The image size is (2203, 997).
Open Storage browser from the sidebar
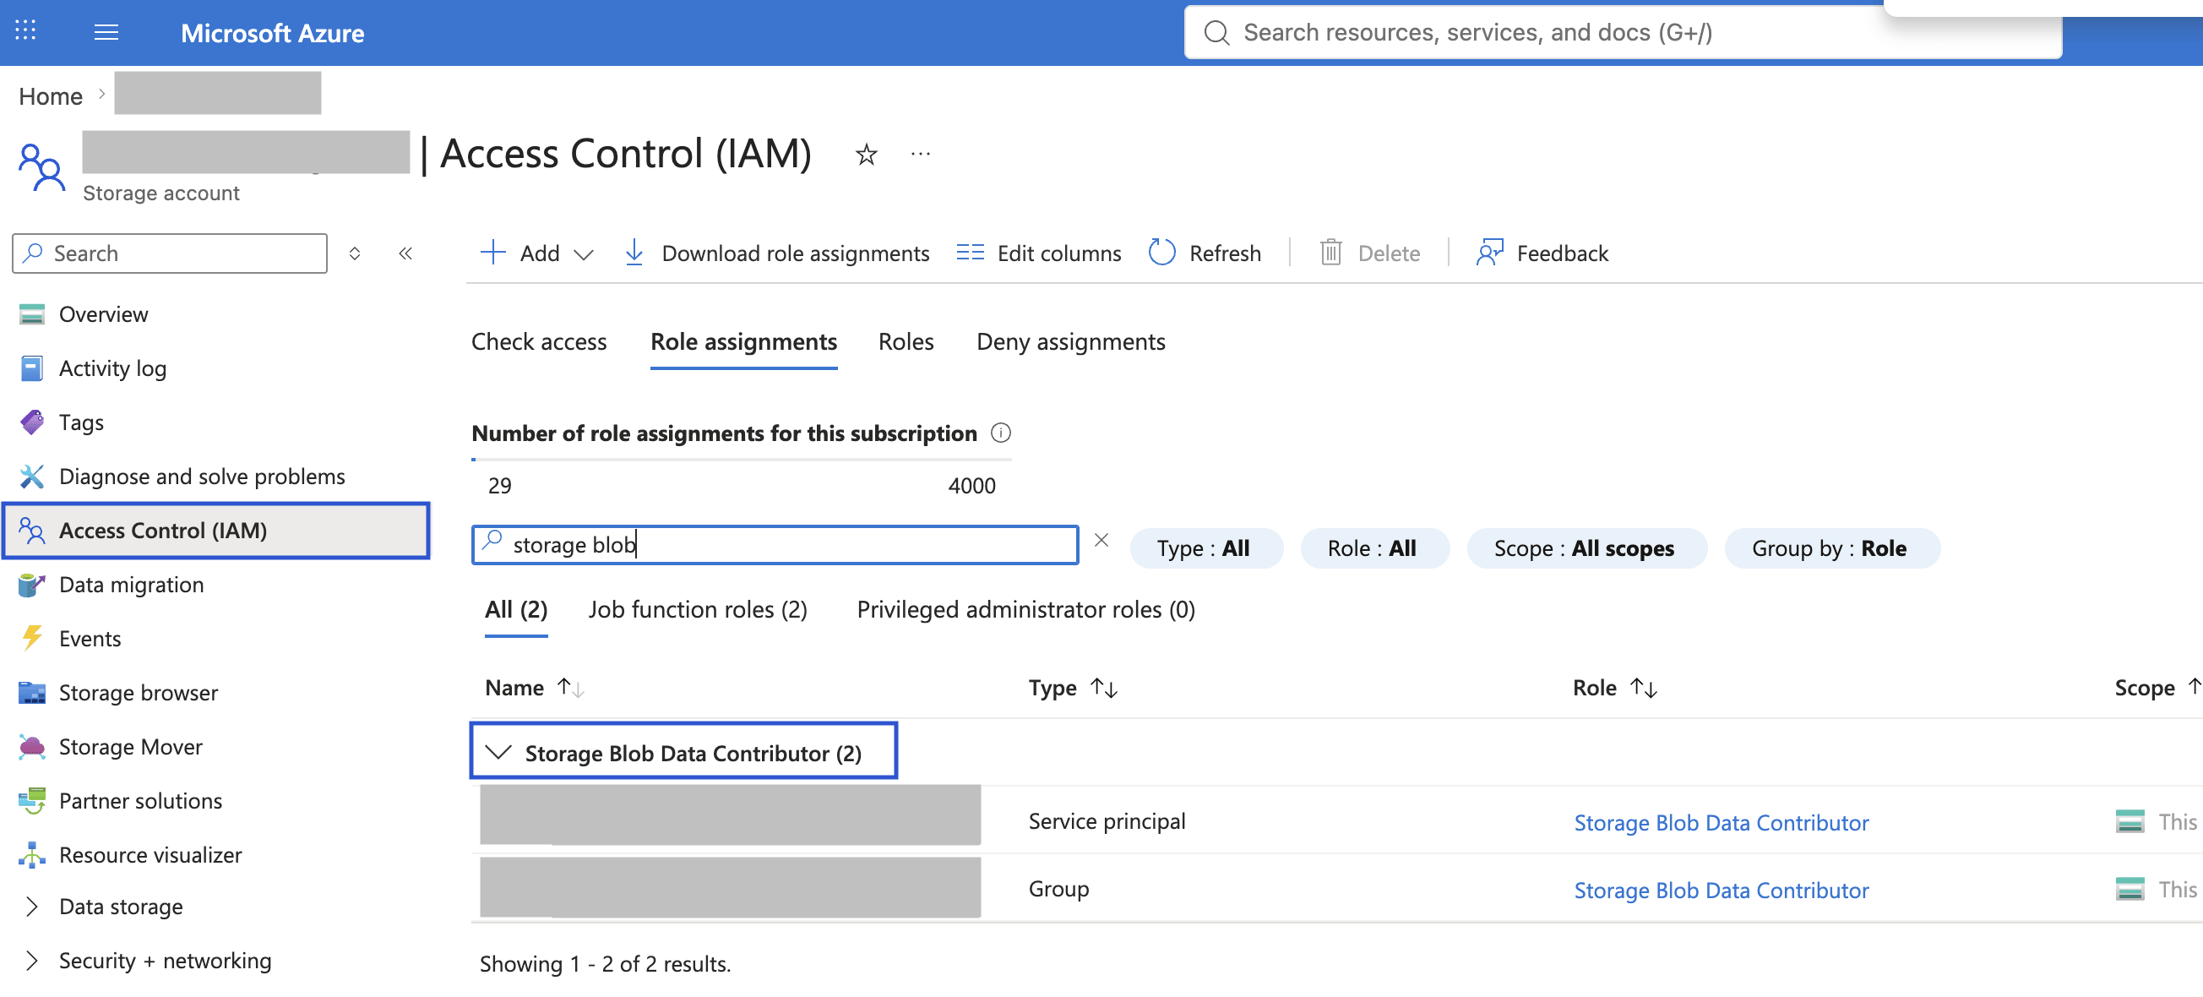(x=138, y=693)
